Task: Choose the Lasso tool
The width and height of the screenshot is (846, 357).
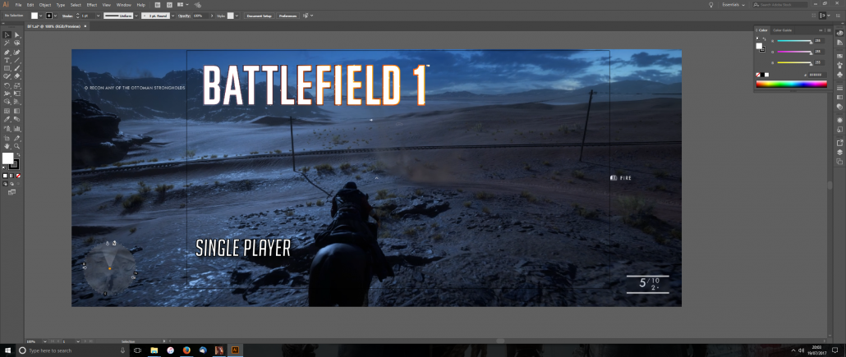Action: (16, 43)
